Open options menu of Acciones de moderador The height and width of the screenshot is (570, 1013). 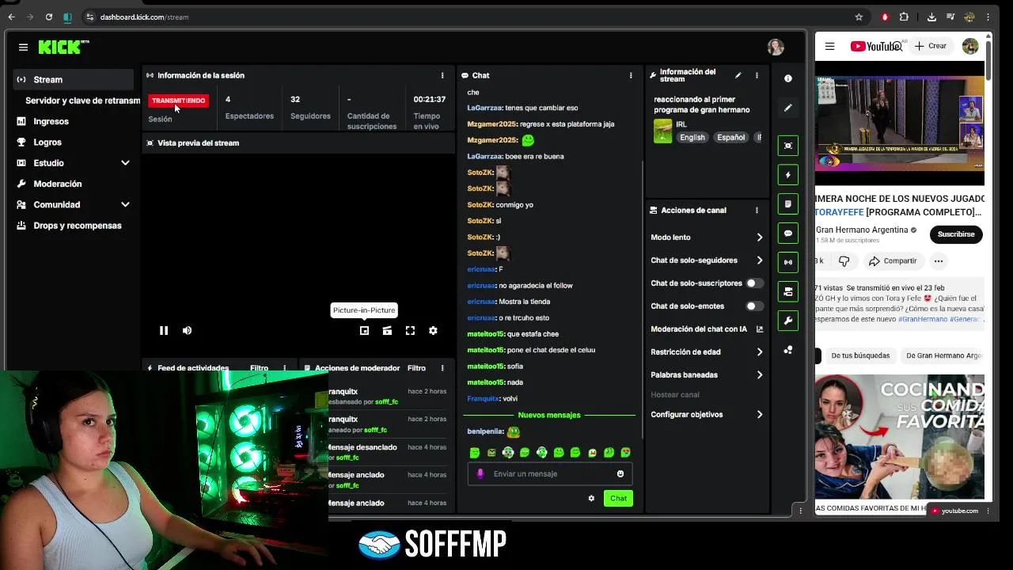(442, 368)
